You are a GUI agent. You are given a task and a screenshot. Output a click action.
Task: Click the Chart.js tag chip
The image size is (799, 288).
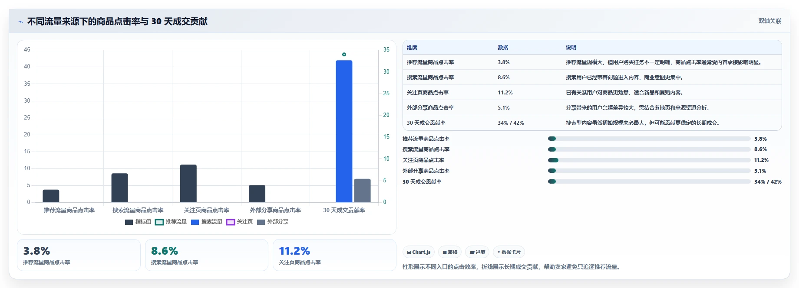419,252
